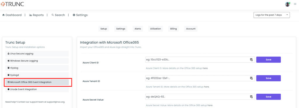
Task: Open the Account tab
Action: click(x=191, y=29)
